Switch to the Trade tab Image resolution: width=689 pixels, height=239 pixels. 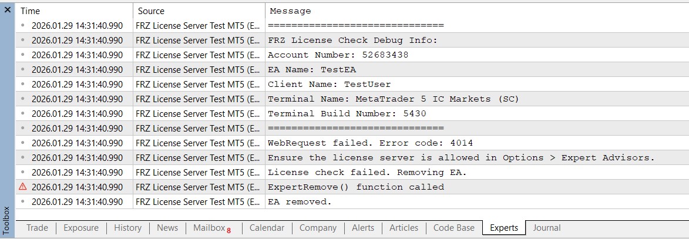[x=37, y=228]
